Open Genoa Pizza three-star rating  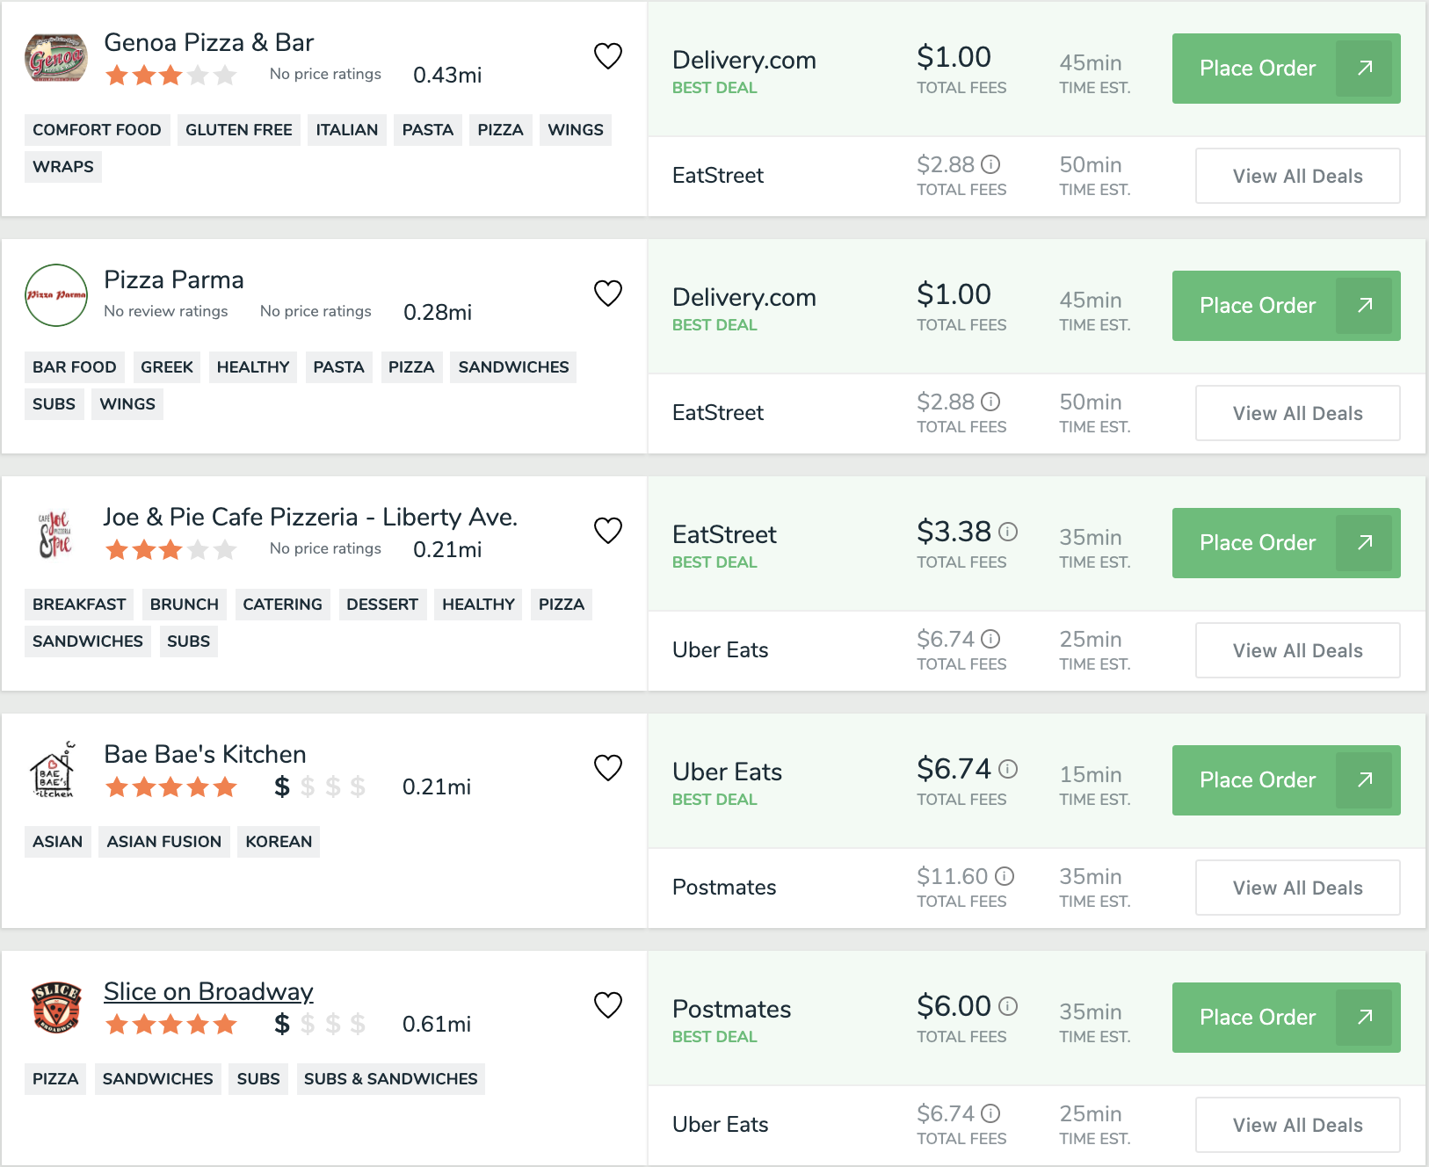(170, 75)
